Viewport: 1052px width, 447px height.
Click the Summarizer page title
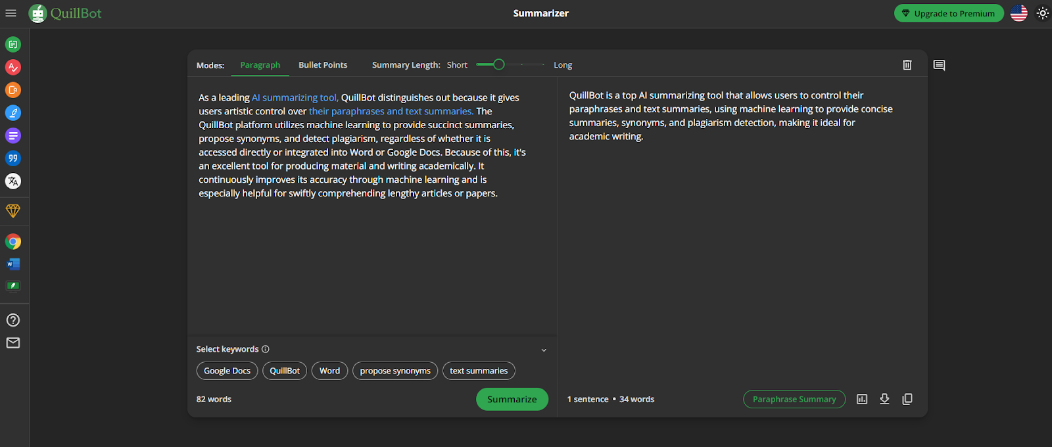point(540,13)
